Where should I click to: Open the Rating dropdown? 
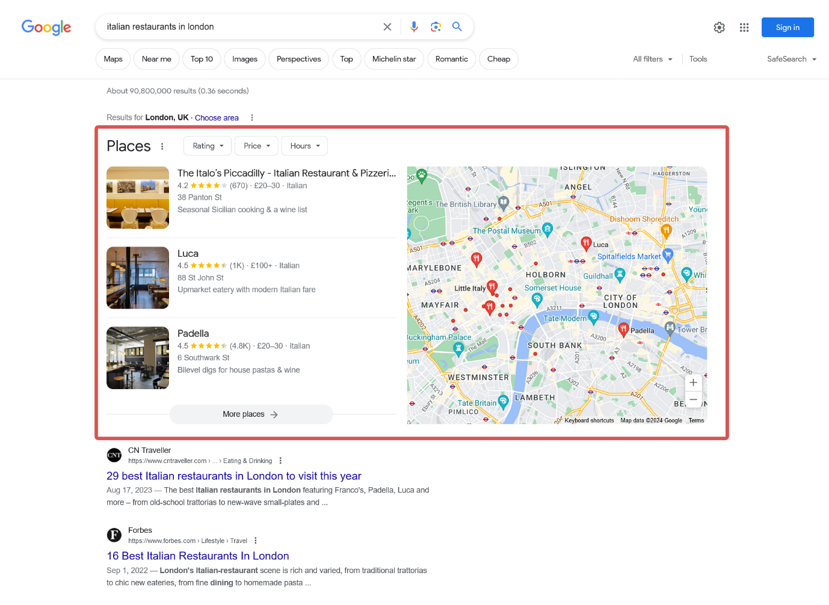(x=207, y=146)
